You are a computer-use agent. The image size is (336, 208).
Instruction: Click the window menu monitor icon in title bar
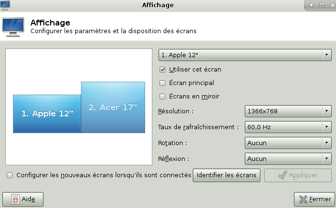[5, 5]
